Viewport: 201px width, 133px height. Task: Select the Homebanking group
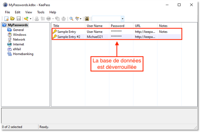(x=23, y=54)
